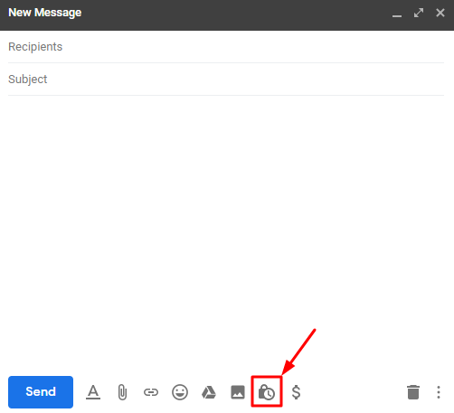
Task: Click the New Message title text
Action: (x=45, y=13)
